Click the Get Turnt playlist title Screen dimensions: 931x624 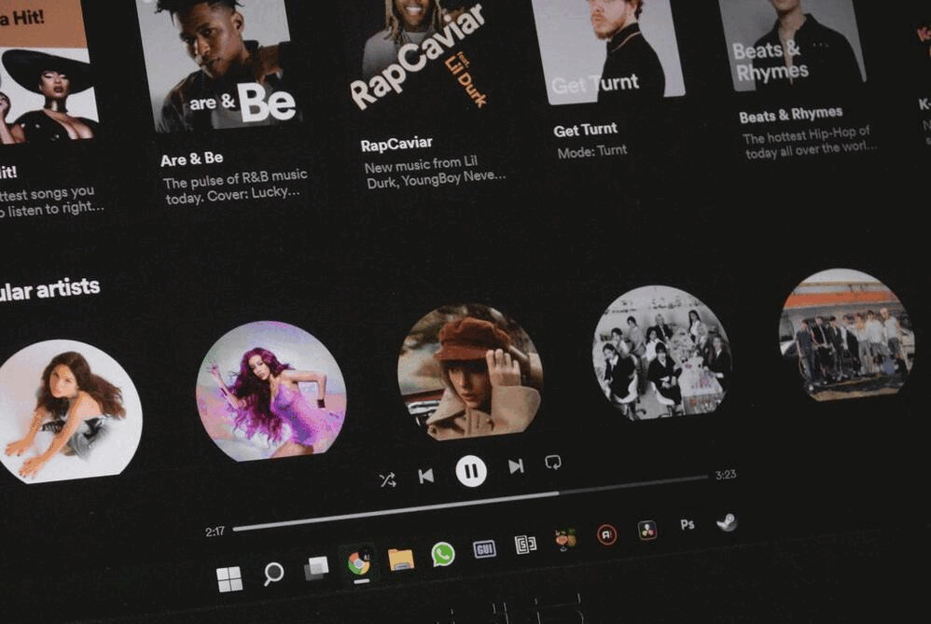coord(586,130)
